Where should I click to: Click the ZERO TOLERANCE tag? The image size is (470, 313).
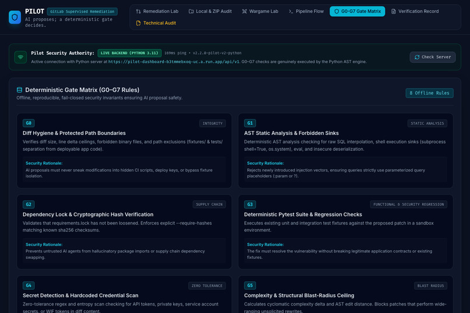pyautogui.click(x=207, y=286)
